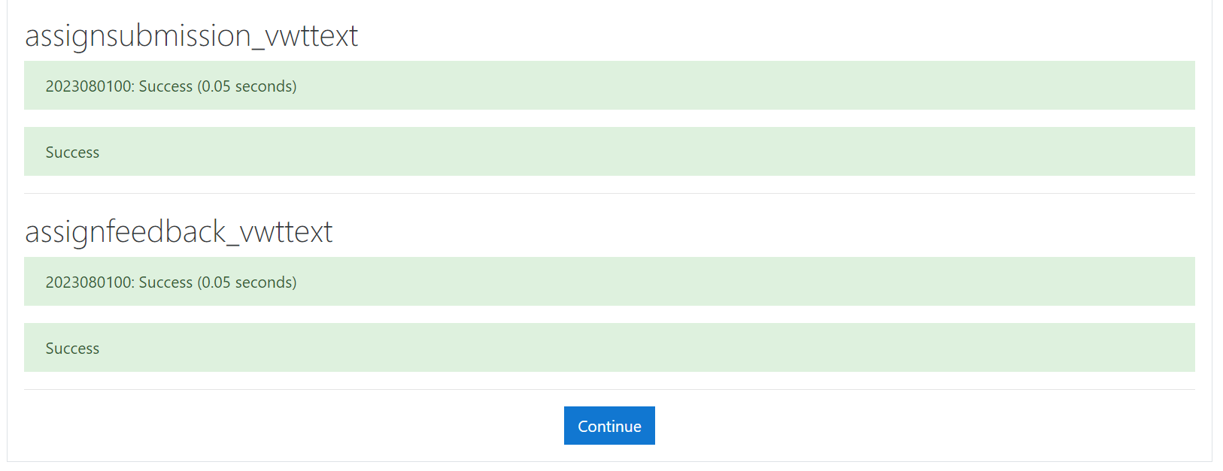Click the word "Continue" label text
Screen dimensions: 1223x471
pos(609,427)
